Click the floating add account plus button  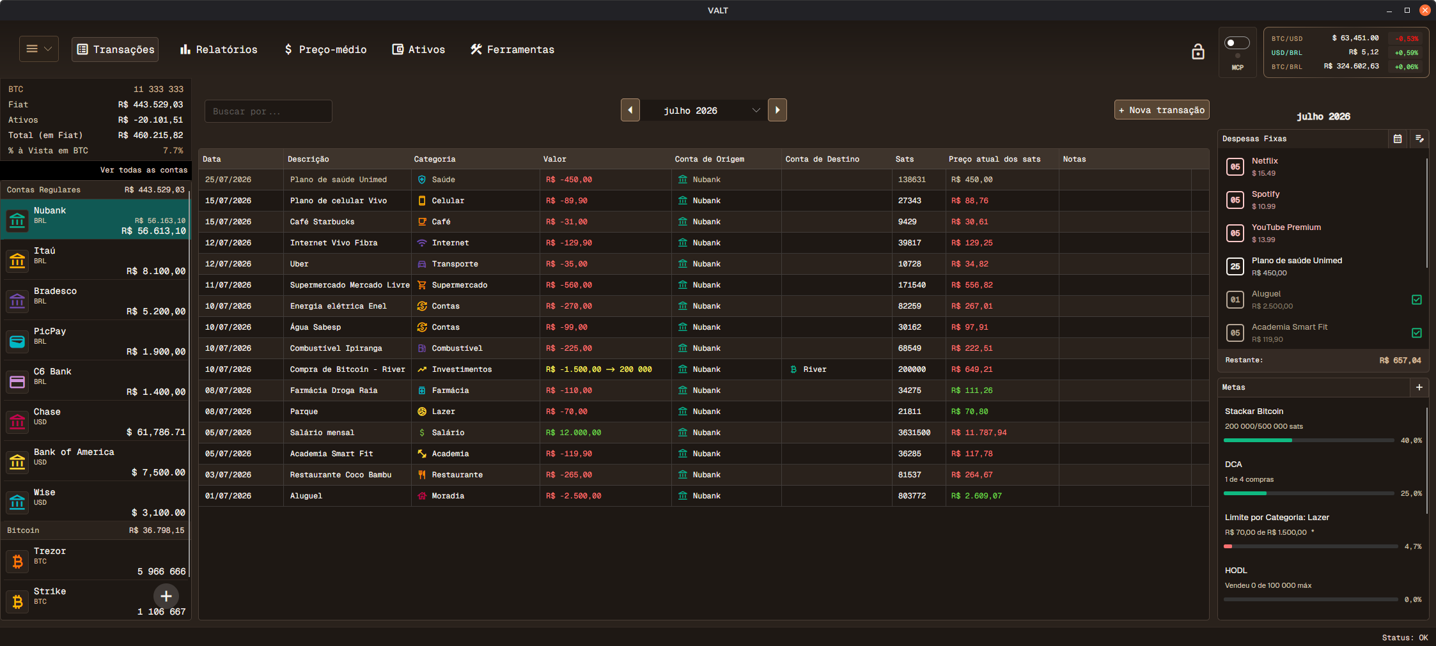coord(166,596)
